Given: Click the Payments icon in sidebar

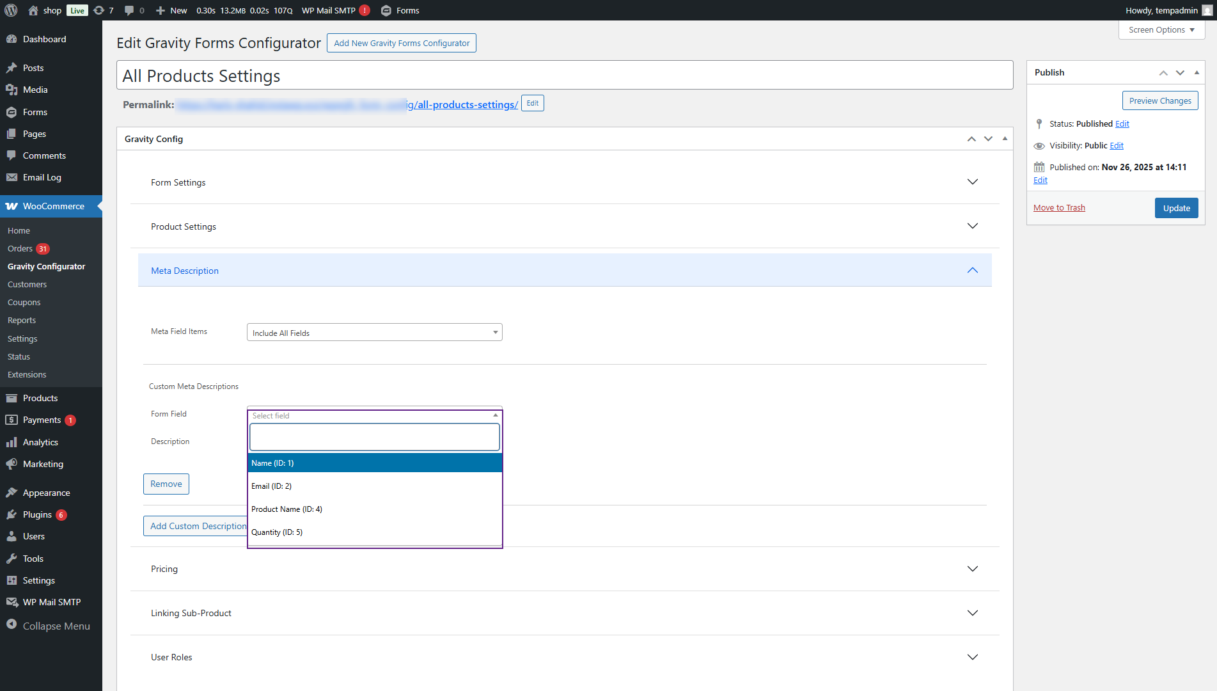Looking at the screenshot, I should click(x=12, y=420).
